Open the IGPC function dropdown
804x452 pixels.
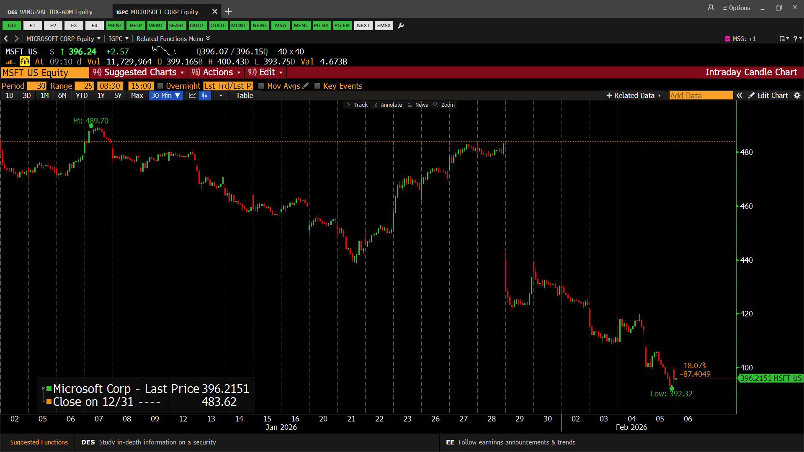point(119,39)
